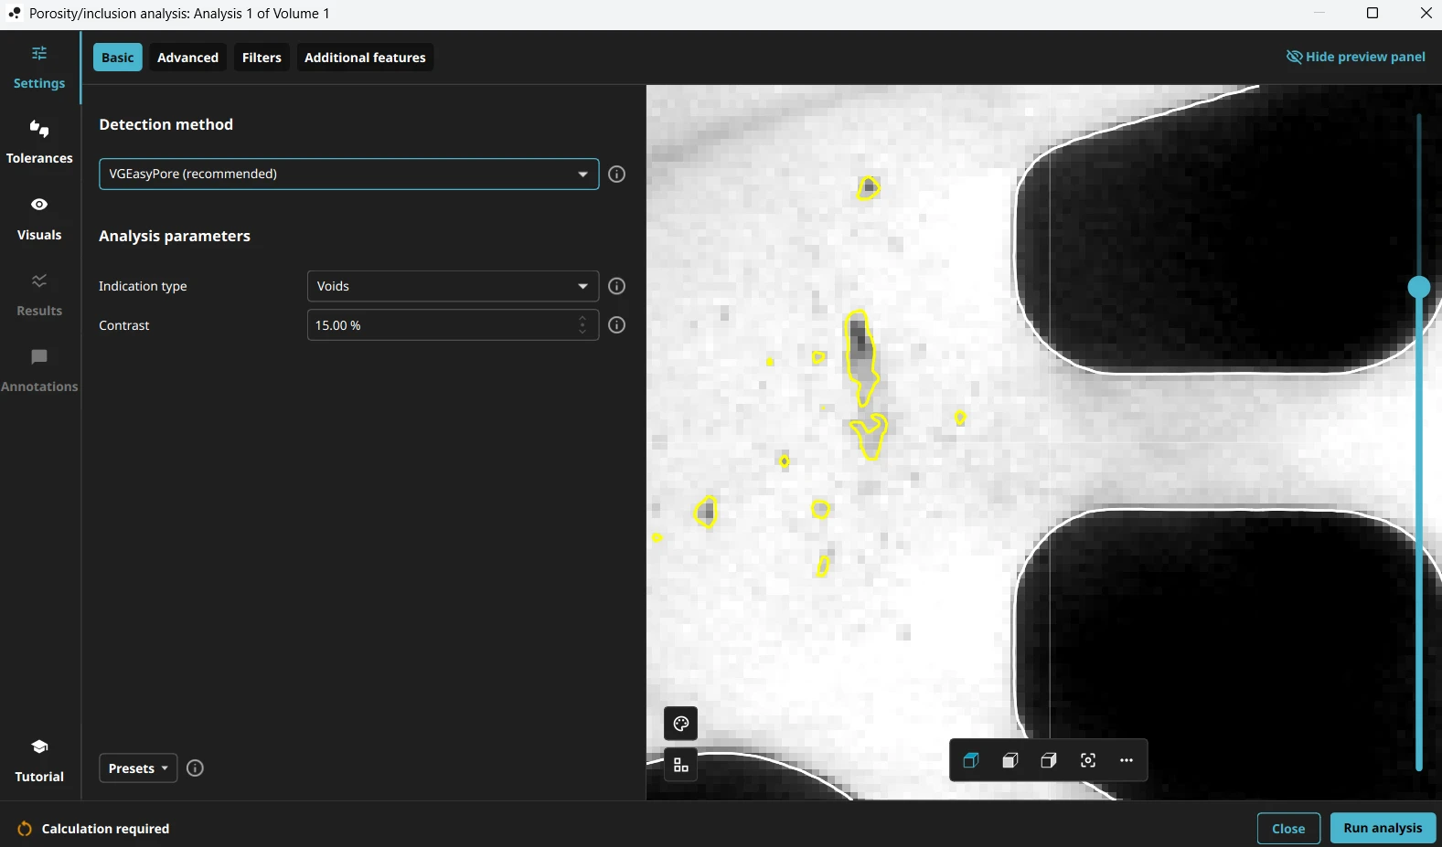Expand the Indication type Voids dropdown
Viewport: 1442px width, 847px height.
tap(453, 286)
